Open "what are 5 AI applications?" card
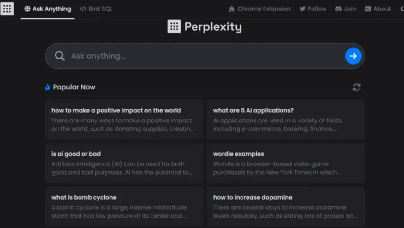Screen dimensions: 404x228 286,120
